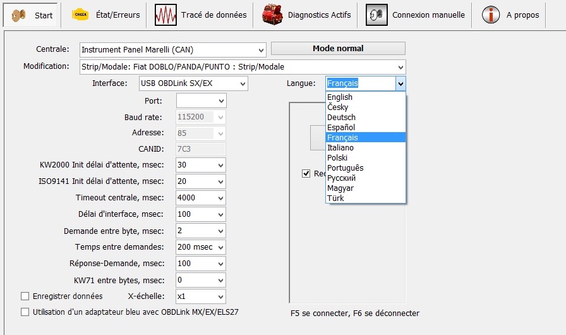Open the Port selection dropdown
Image resolution: width=566 pixels, height=335 pixels.
221,100
